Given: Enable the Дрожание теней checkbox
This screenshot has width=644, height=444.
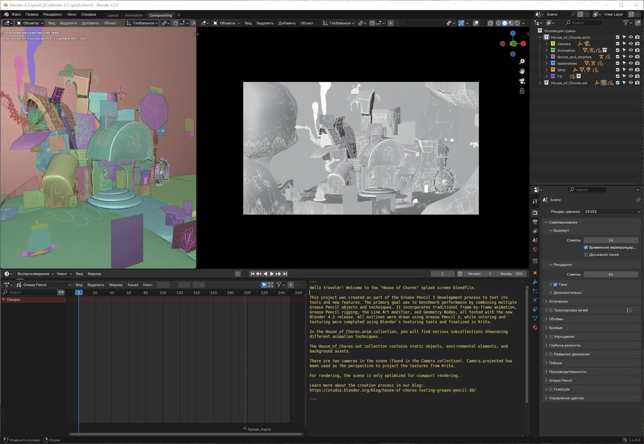Looking at the screenshot, I should click(586, 255).
